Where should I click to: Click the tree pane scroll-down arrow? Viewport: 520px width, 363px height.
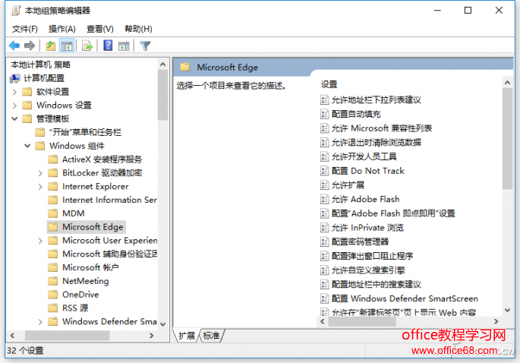click(x=162, y=324)
